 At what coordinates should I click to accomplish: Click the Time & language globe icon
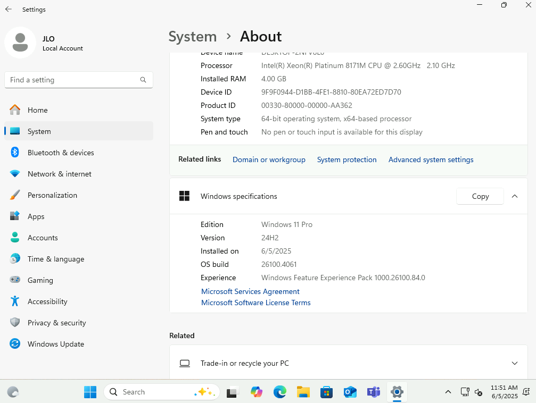[x=15, y=258]
